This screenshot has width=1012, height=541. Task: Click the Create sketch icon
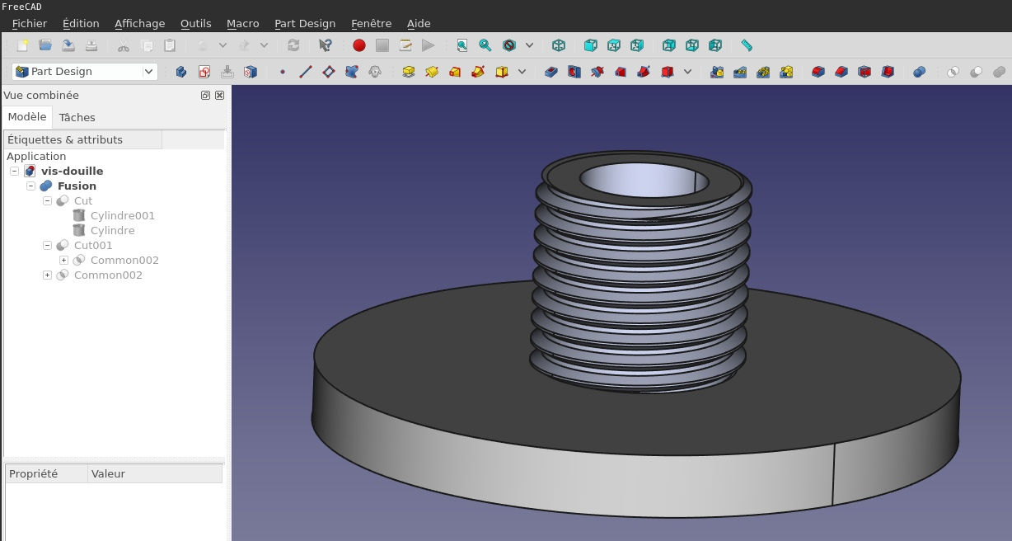coord(204,72)
